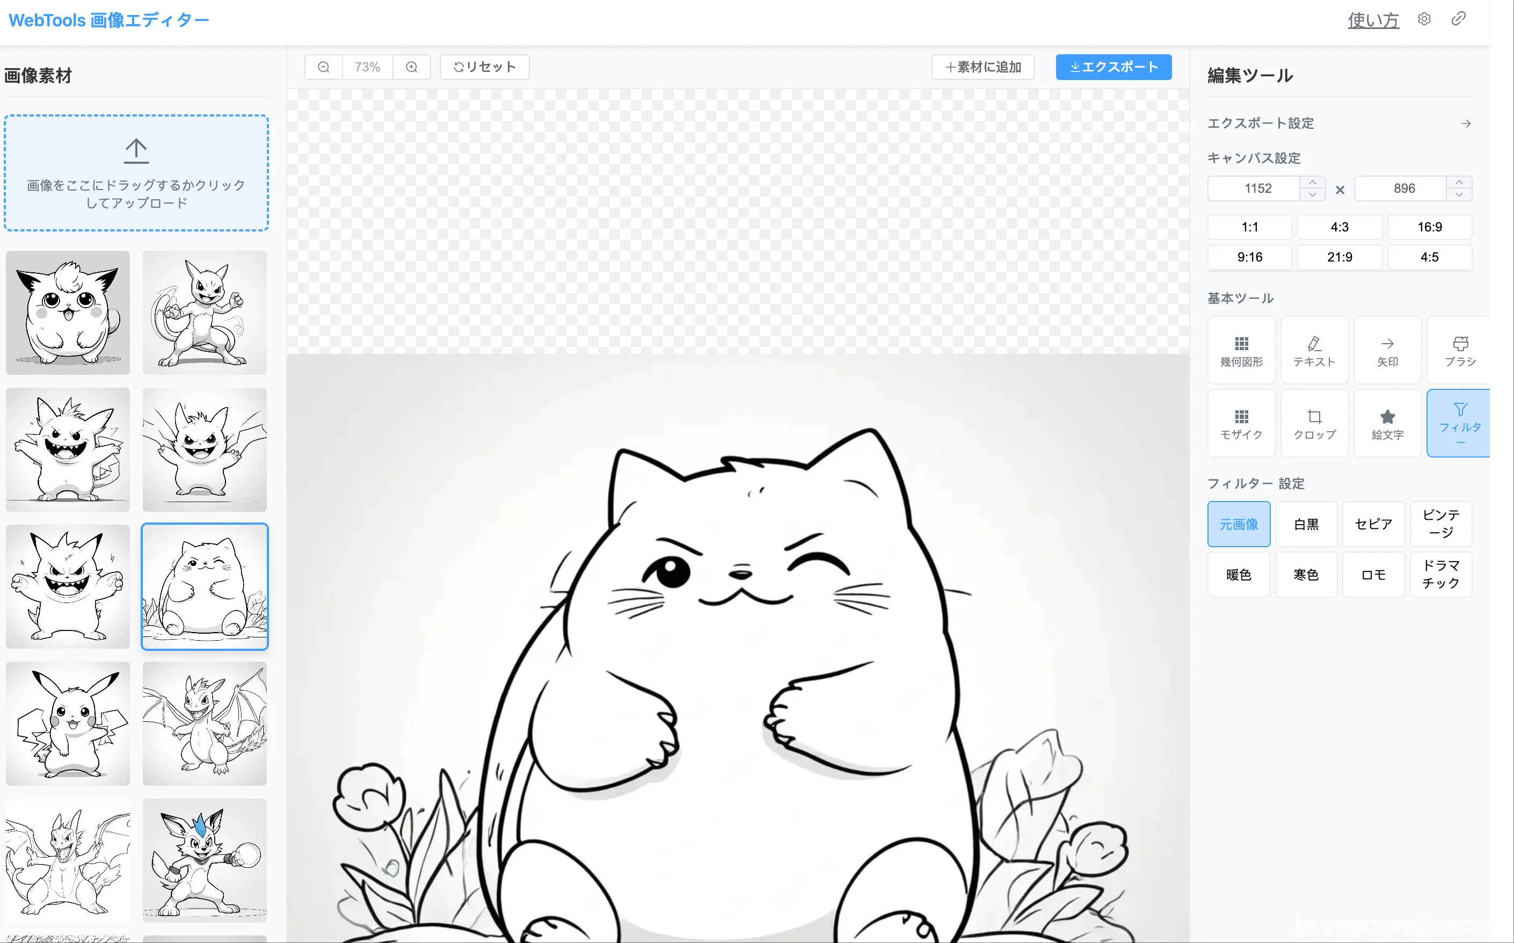Select the テキスト text tool
Screen dimensions: 1514x943
click(x=1314, y=351)
